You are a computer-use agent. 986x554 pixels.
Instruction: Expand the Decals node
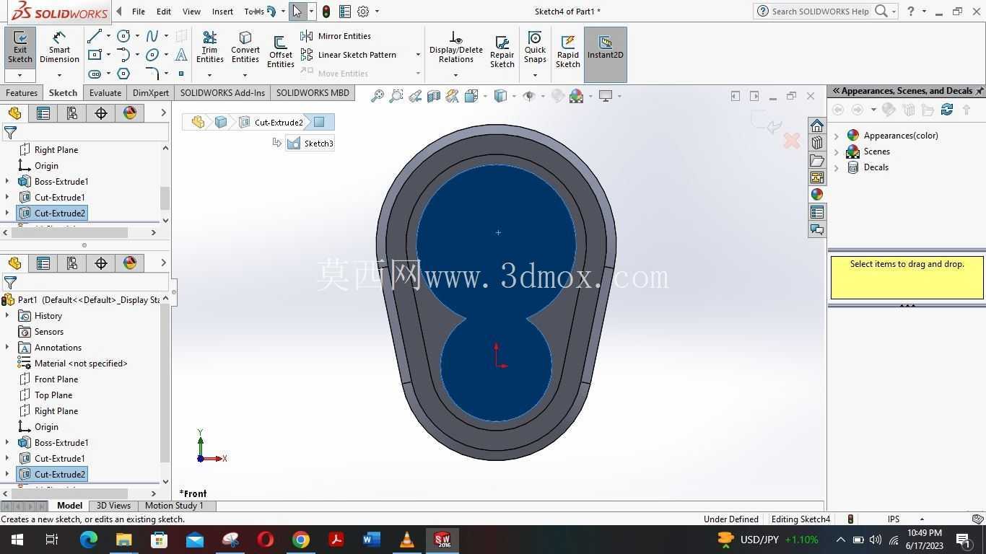pos(837,167)
